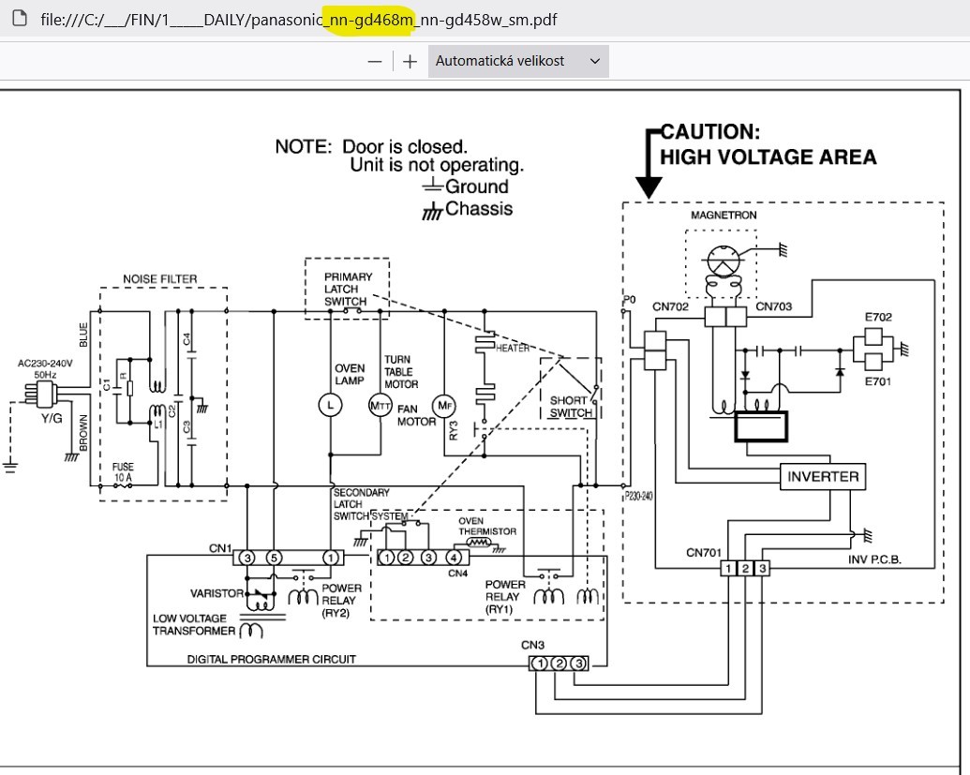Click the RY3 relay label
Screen dimensions: 970x775
coord(454,430)
